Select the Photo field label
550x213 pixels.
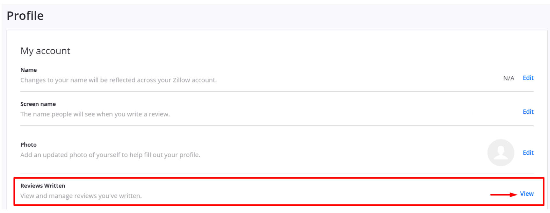(28, 145)
